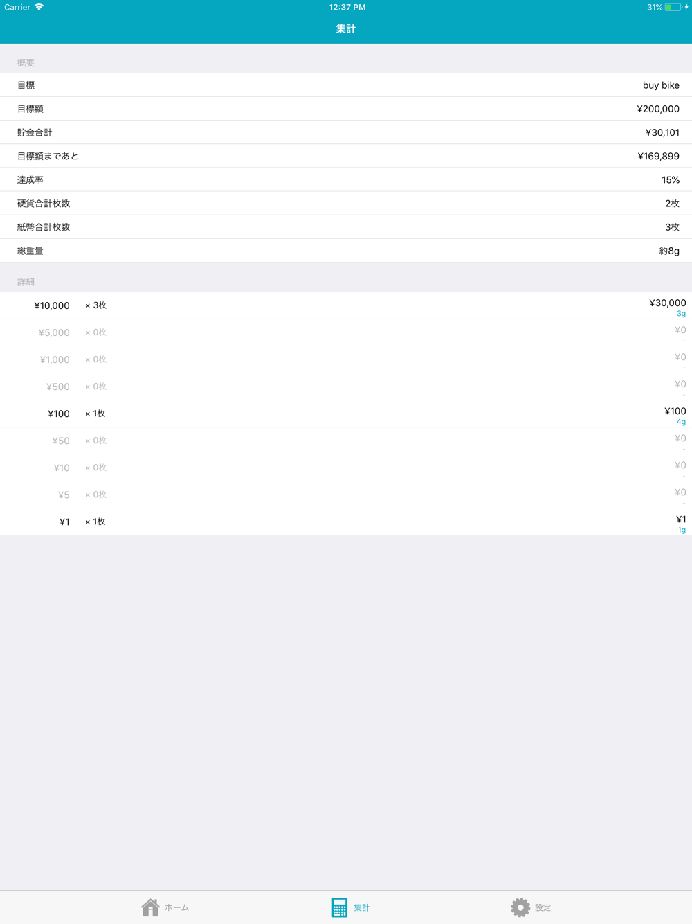Tap the ¥1 × 1枚 detail row
The width and height of the screenshot is (692, 924).
coord(346,522)
